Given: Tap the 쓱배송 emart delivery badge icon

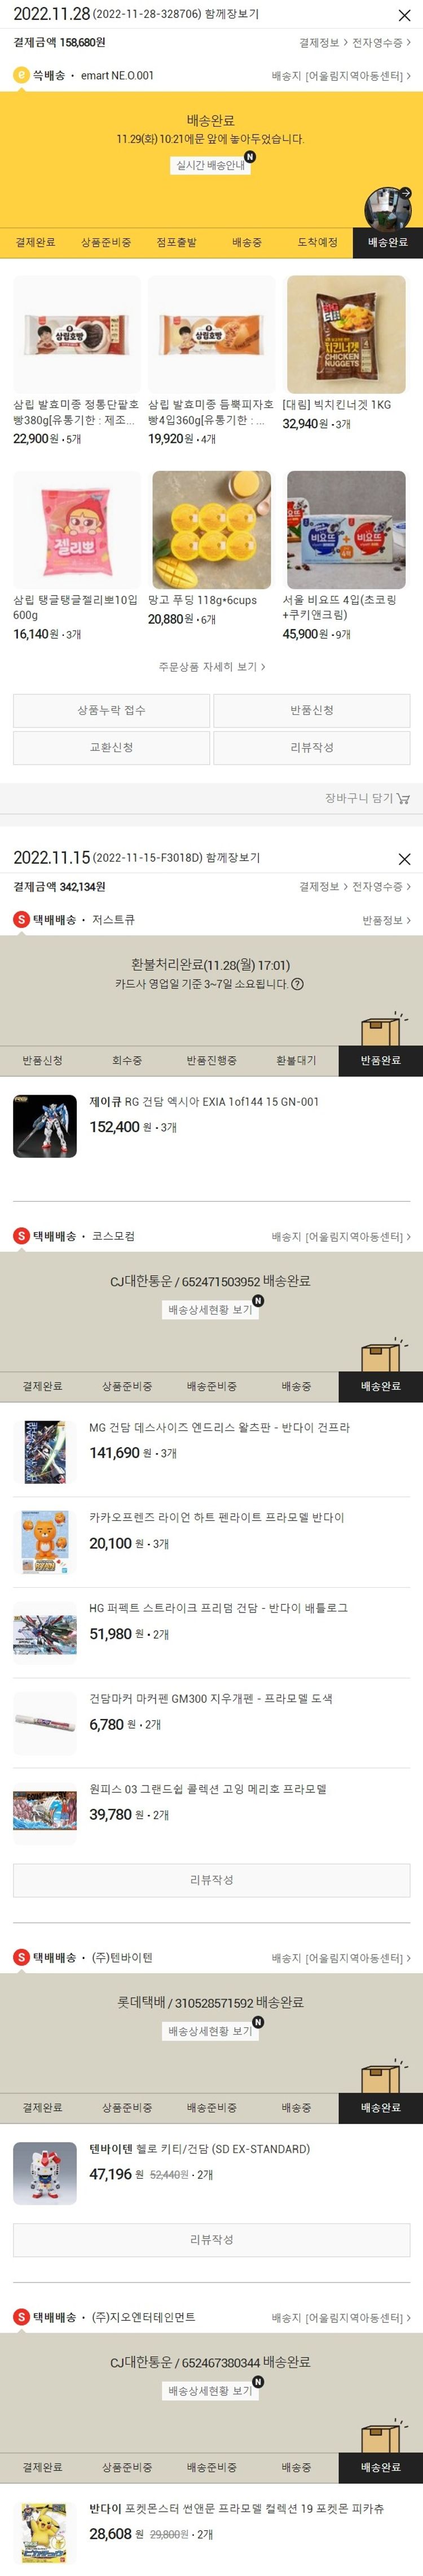Looking at the screenshot, I should pyautogui.click(x=21, y=75).
